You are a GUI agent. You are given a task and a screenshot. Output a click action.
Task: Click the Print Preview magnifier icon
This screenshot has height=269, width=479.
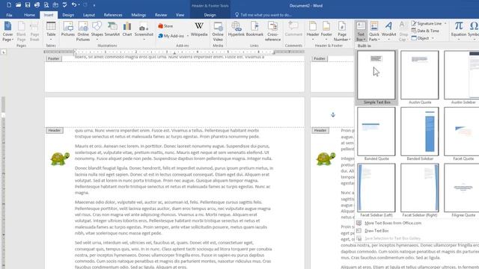(46, 5)
